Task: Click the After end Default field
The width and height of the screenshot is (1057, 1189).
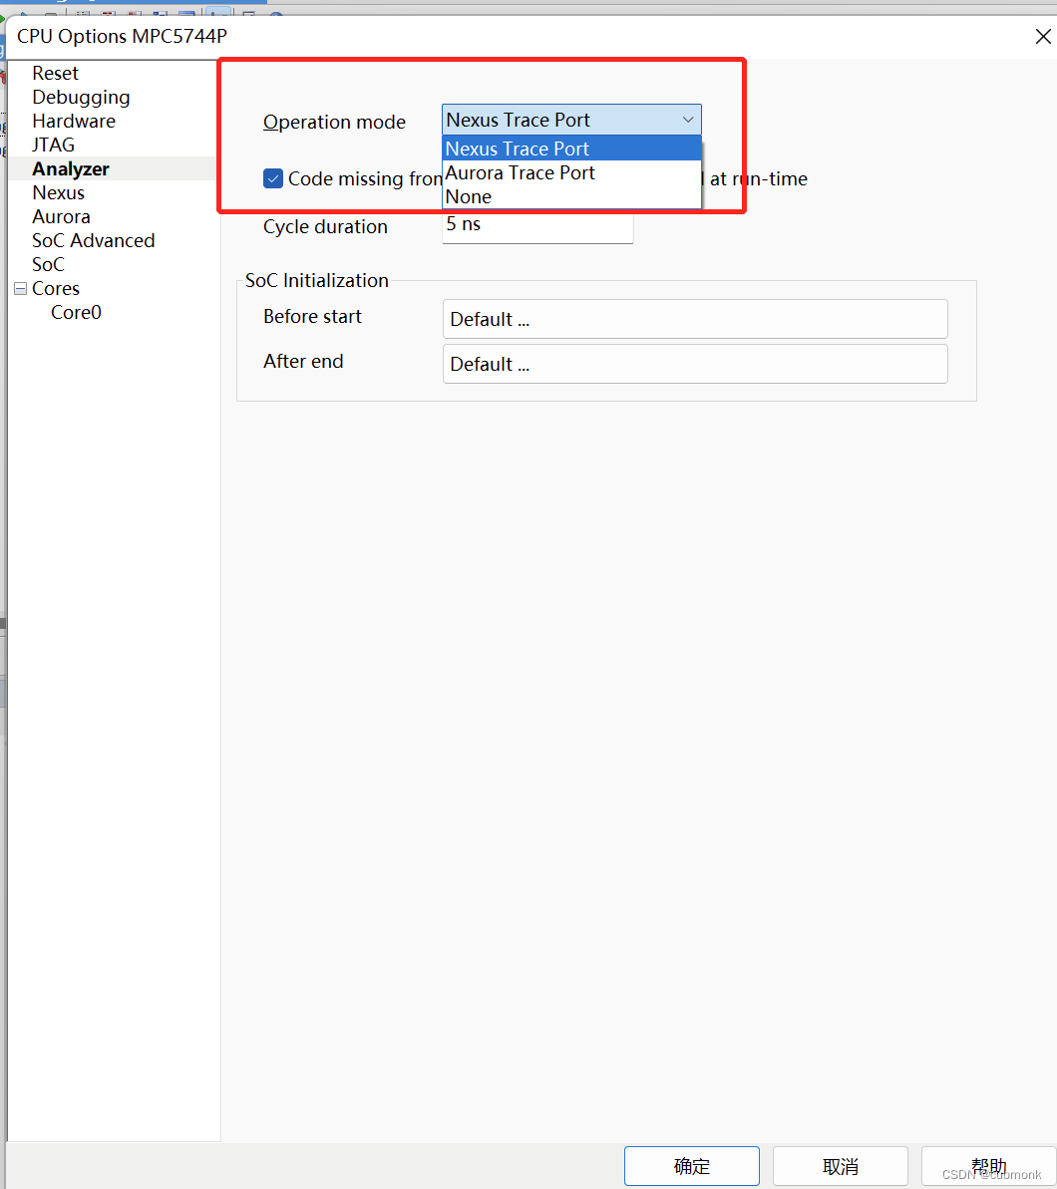Action: pyautogui.click(x=695, y=364)
